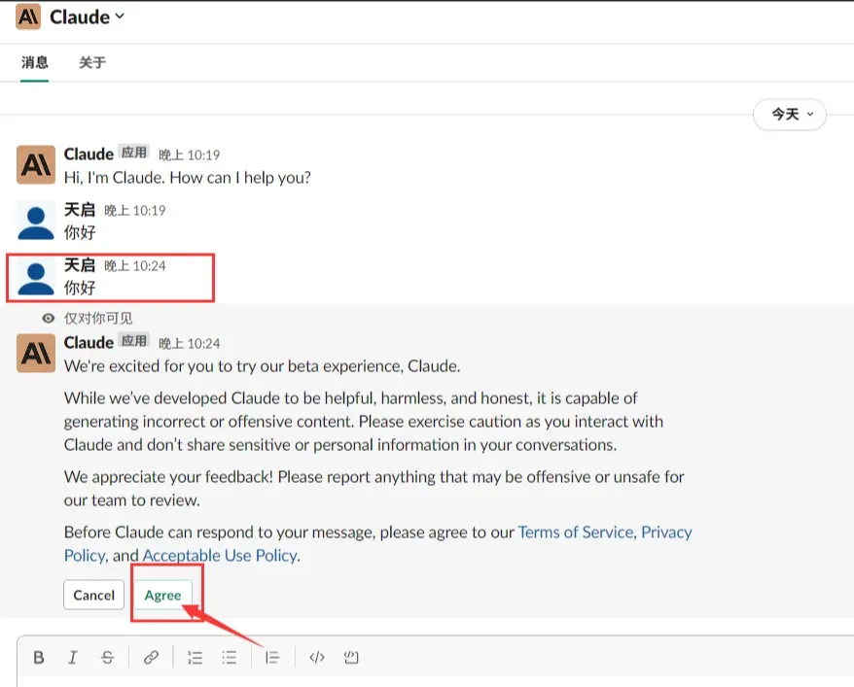Click the timestamp 晚上 10:24 on 天启 message
This screenshot has width=854, height=687.
[135, 266]
